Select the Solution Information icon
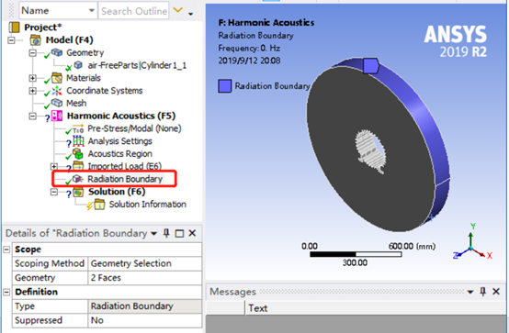509x333 pixels. [x=99, y=205]
